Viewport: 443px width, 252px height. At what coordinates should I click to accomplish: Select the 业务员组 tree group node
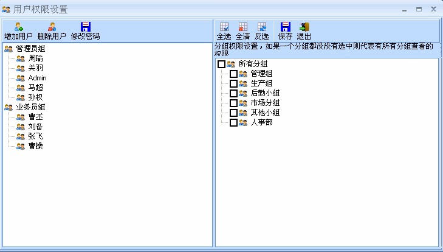(30, 107)
